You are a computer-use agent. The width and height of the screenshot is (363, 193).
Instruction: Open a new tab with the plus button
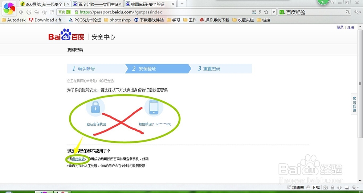pos(182,4)
